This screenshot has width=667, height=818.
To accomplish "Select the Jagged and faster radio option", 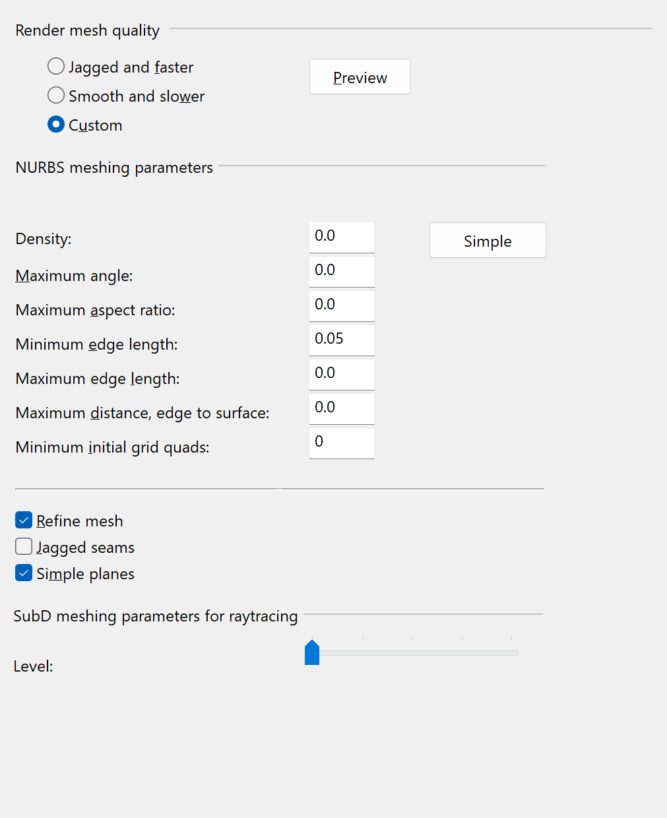I will [56, 67].
